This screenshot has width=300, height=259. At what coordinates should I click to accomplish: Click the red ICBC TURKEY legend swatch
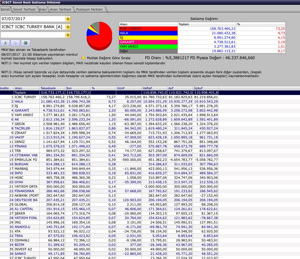coord(148,28)
